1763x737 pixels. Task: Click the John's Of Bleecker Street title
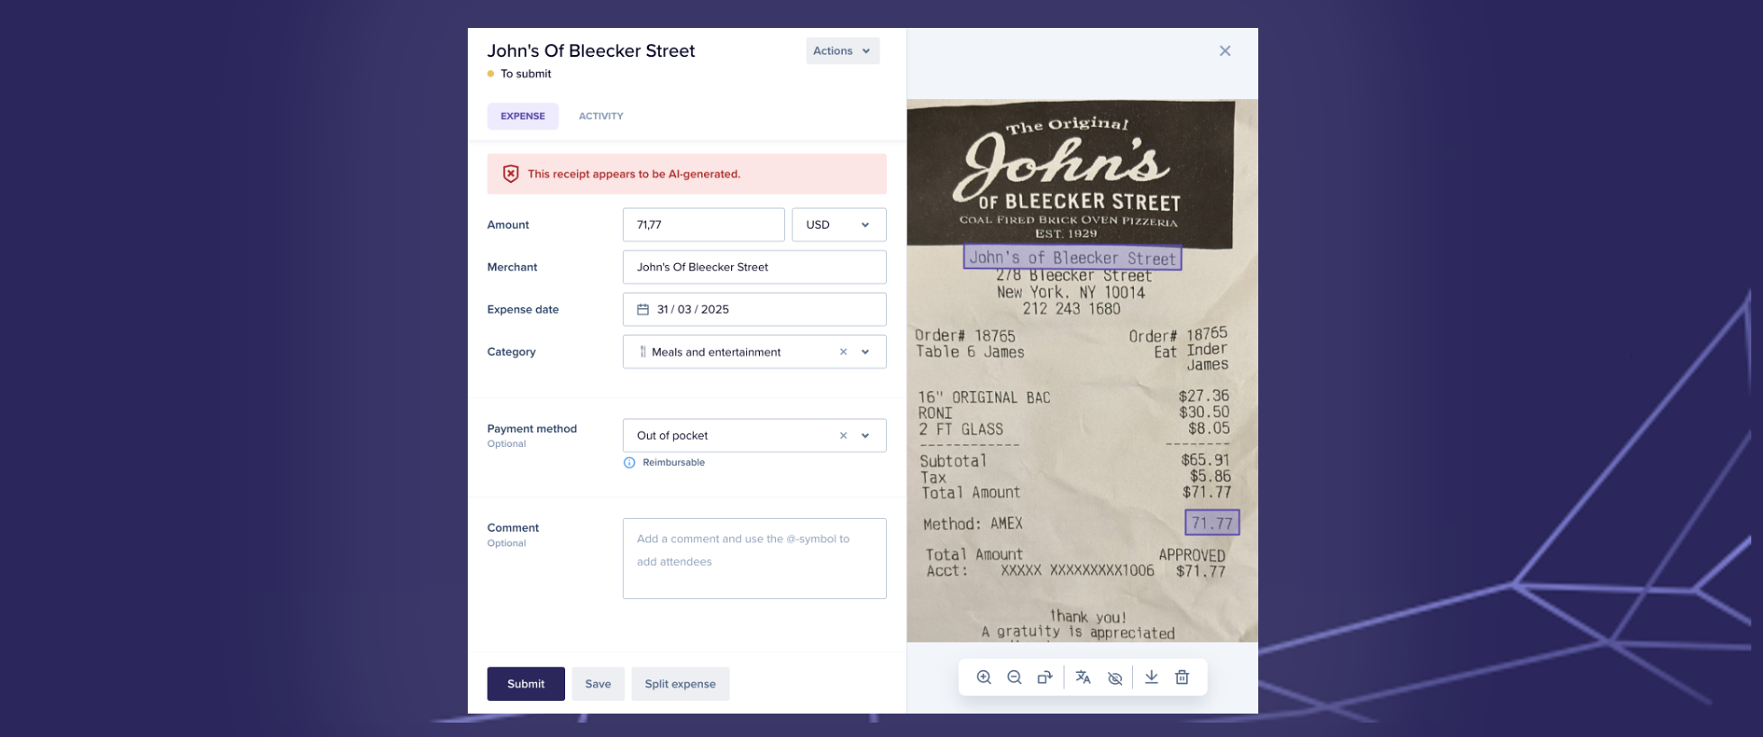coord(591,51)
